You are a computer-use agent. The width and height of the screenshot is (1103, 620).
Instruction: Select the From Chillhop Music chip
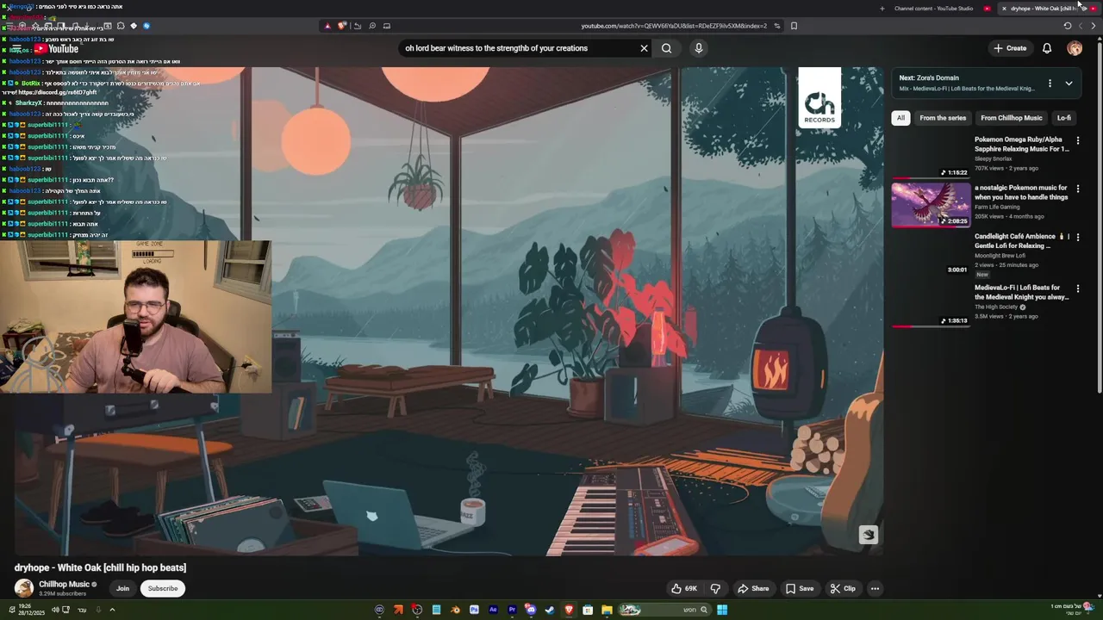tap(1011, 118)
